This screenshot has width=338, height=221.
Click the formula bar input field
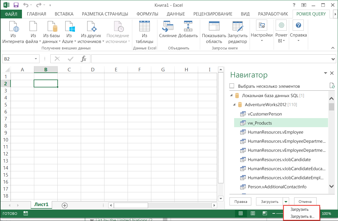[211, 59]
